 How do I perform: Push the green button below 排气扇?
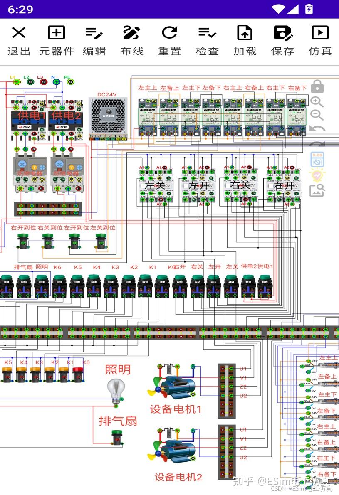pyautogui.click(x=117, y=437)
